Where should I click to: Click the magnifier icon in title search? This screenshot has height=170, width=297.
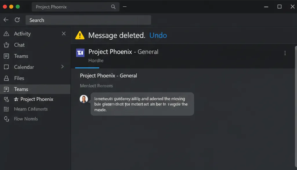point(113,7)
